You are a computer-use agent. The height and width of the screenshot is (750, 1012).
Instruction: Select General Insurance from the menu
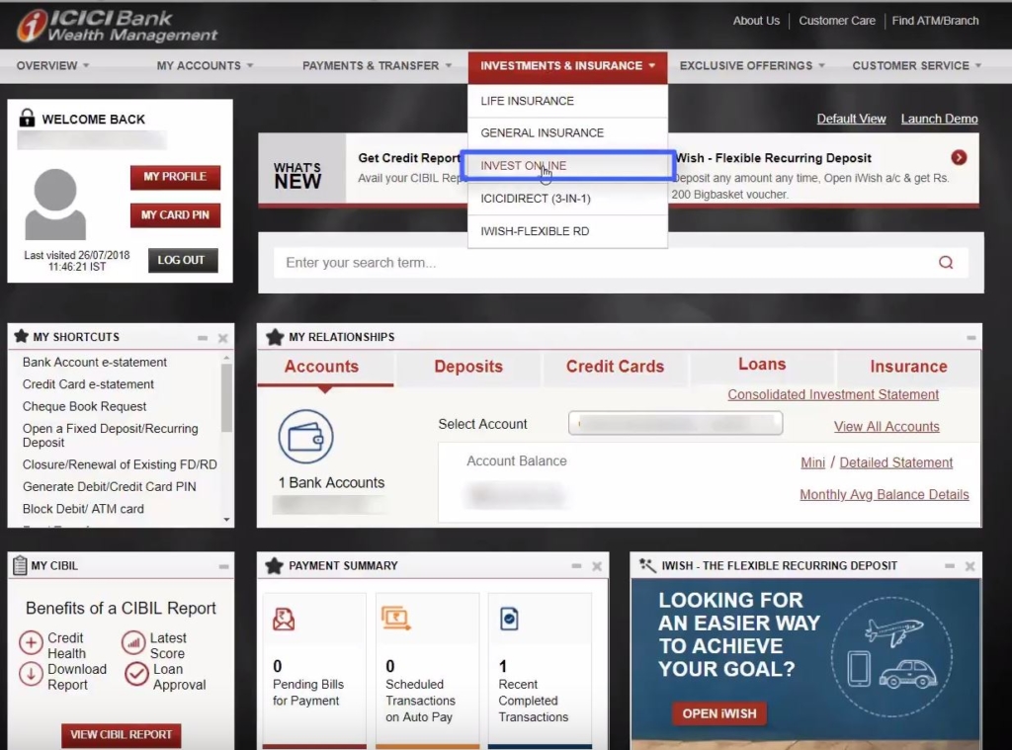[567, 133]
